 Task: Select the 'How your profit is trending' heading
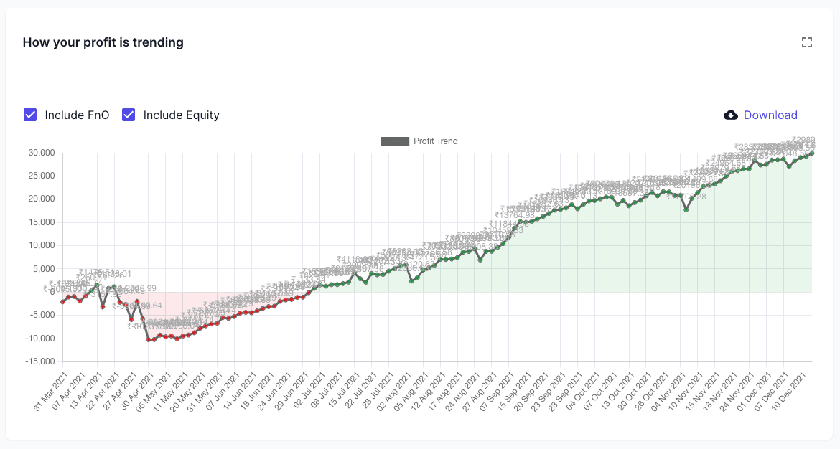[x=103, y=42]
